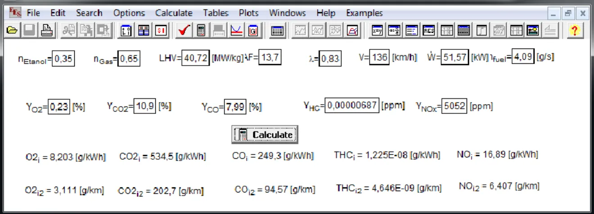Open the File menu

(x=33, y=13)
